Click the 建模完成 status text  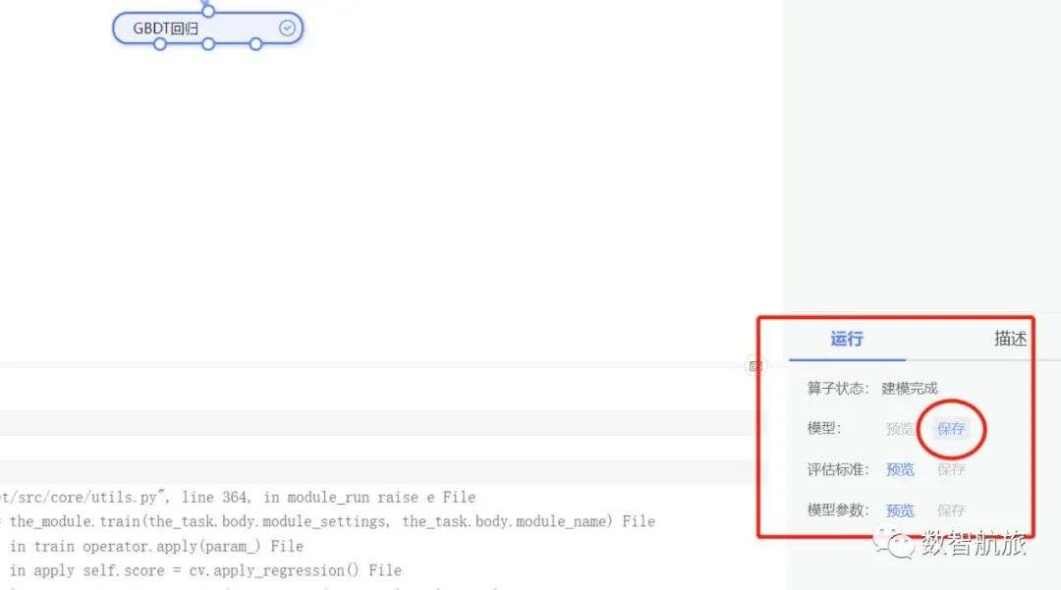(910, 388)
